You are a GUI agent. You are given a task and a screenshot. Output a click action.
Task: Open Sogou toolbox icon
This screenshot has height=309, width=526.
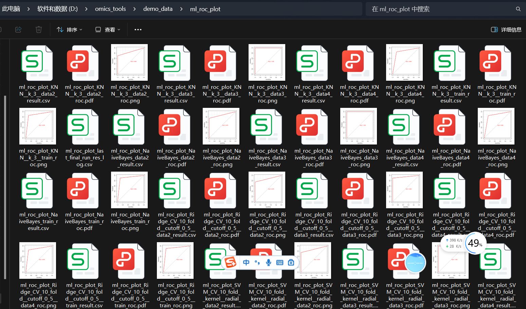click(x=291, y=262)
